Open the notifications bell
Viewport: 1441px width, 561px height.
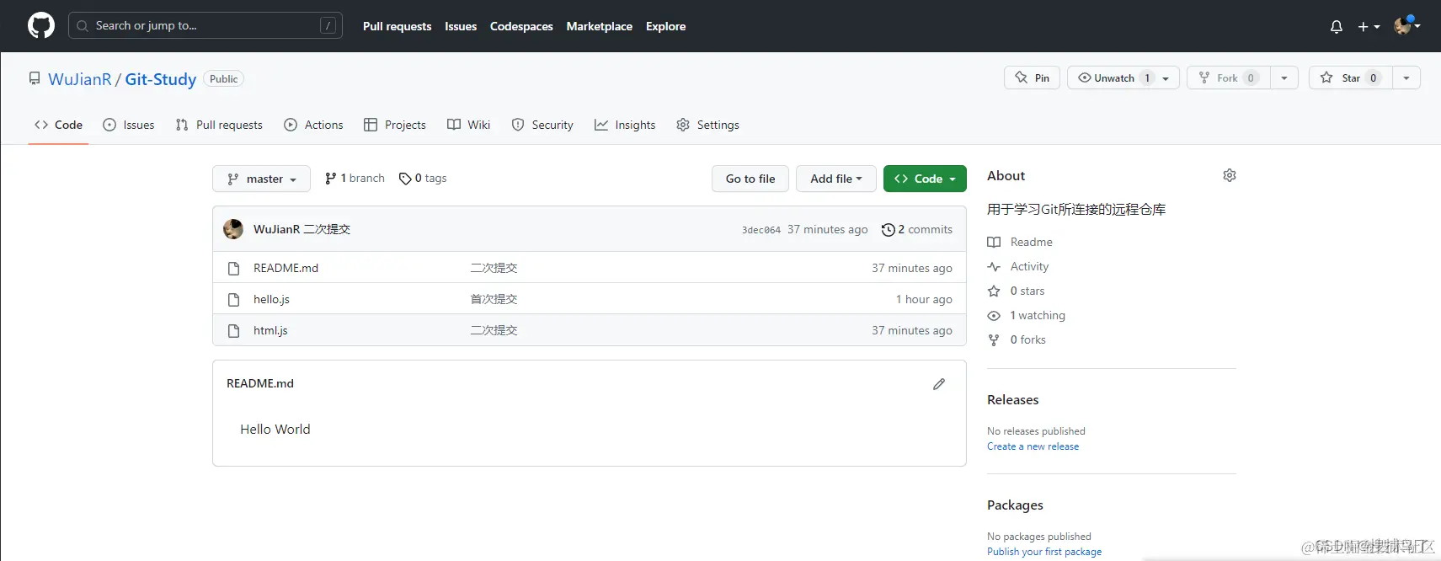tap(1336, 27)
